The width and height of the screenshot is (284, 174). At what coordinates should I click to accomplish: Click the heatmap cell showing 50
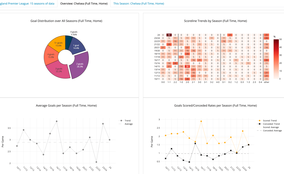[169, 35]
